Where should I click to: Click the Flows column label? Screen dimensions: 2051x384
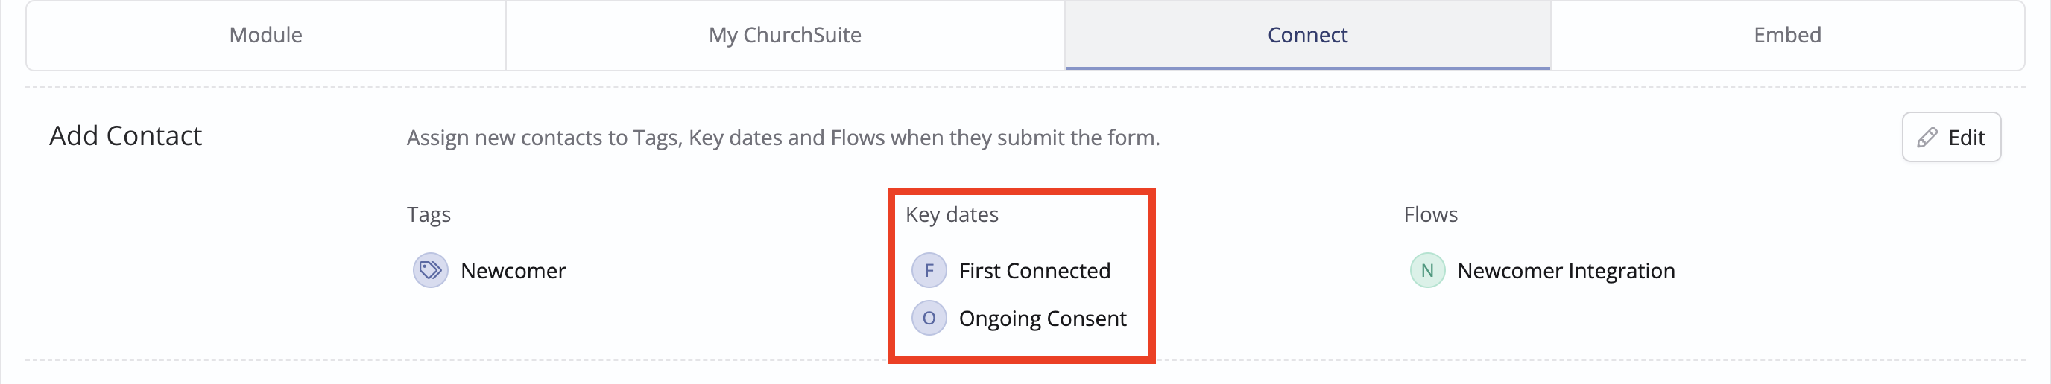(x=1430, y=214)
